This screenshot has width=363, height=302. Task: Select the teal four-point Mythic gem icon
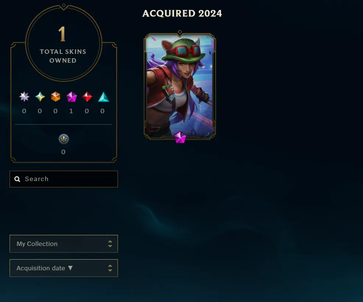tap(40, 97)
